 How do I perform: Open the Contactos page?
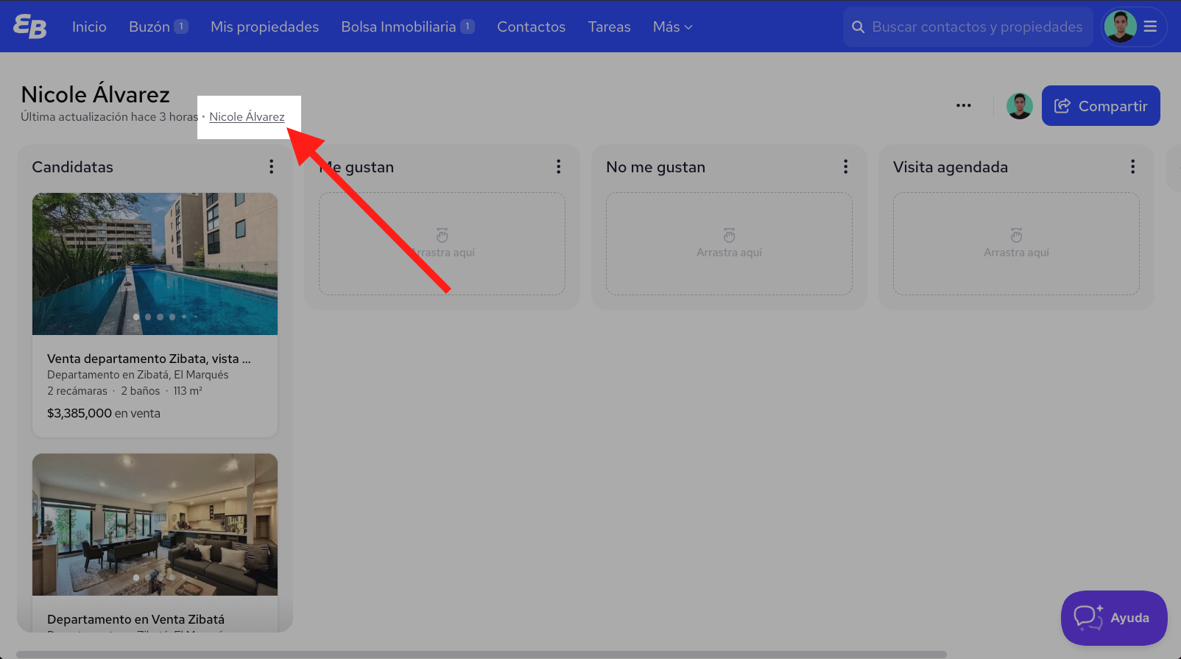[531, 27]
